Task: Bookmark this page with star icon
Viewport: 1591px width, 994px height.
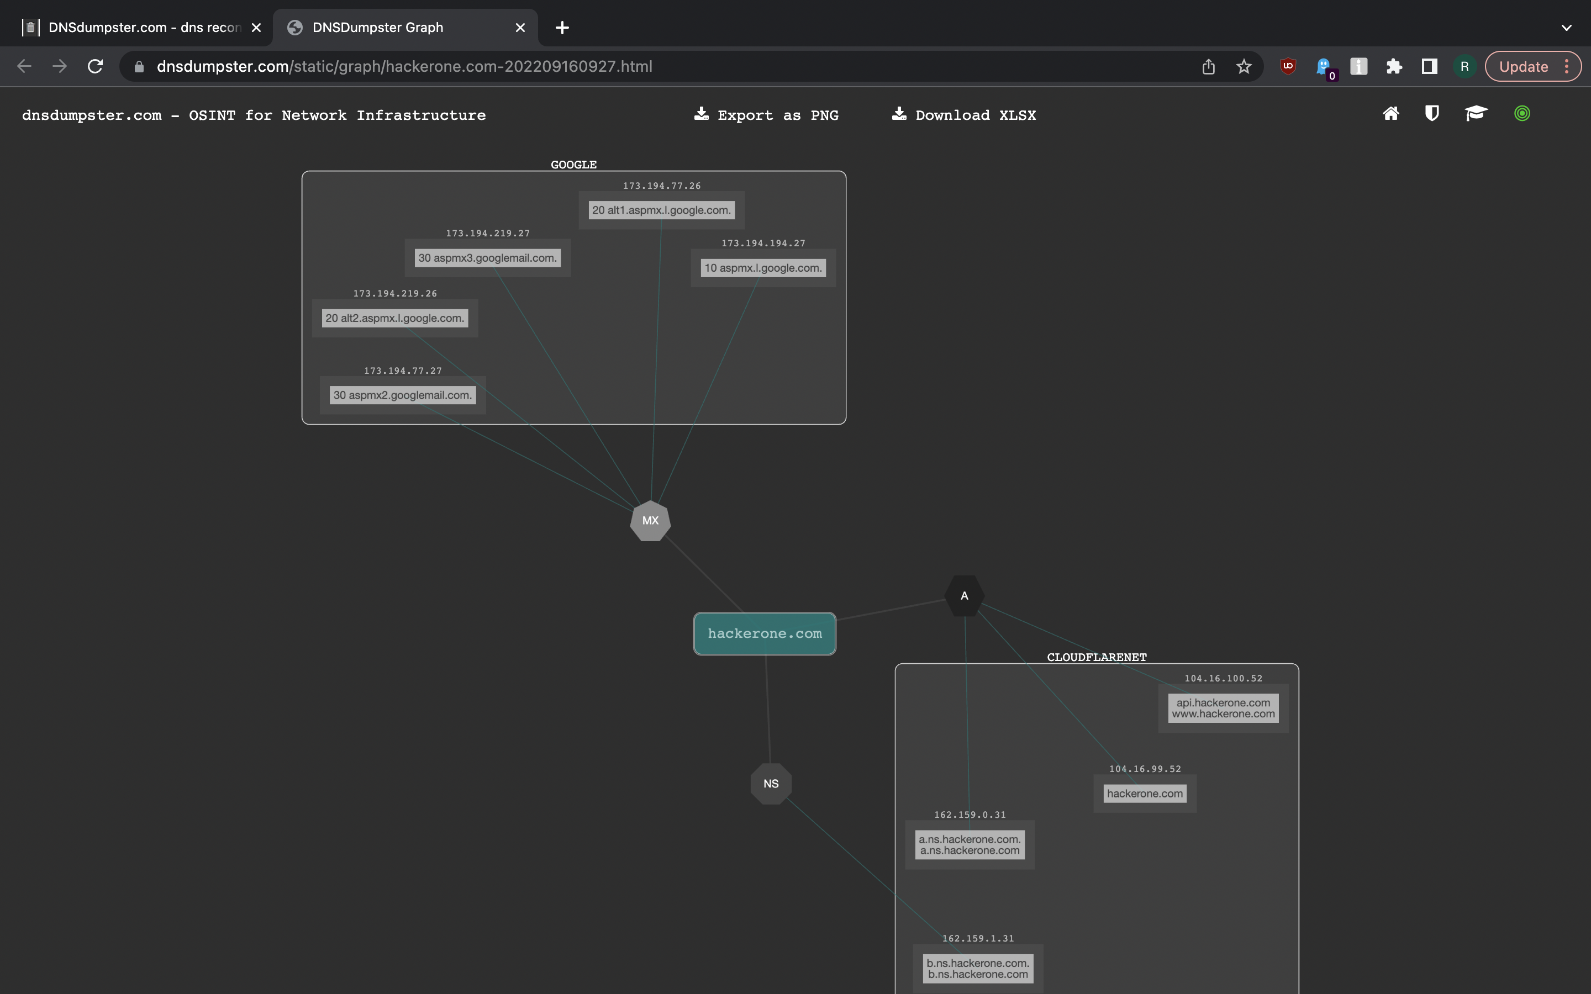Action: pos(1243,66)
